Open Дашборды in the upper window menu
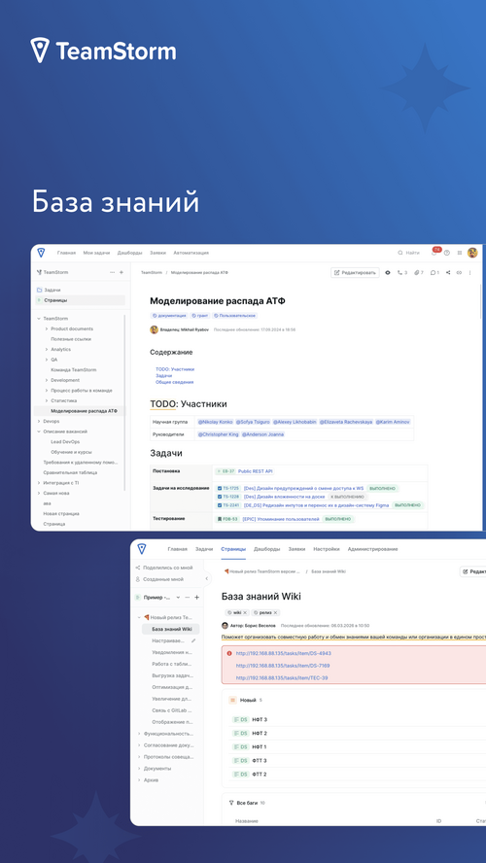The image size is (486, 863). click(x=130, y=253)
